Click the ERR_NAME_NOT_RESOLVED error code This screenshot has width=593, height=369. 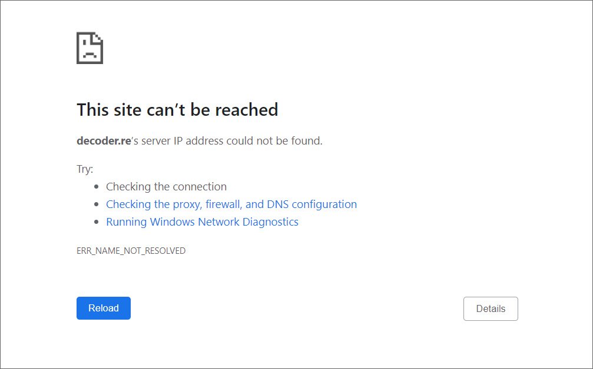[131, 251]
